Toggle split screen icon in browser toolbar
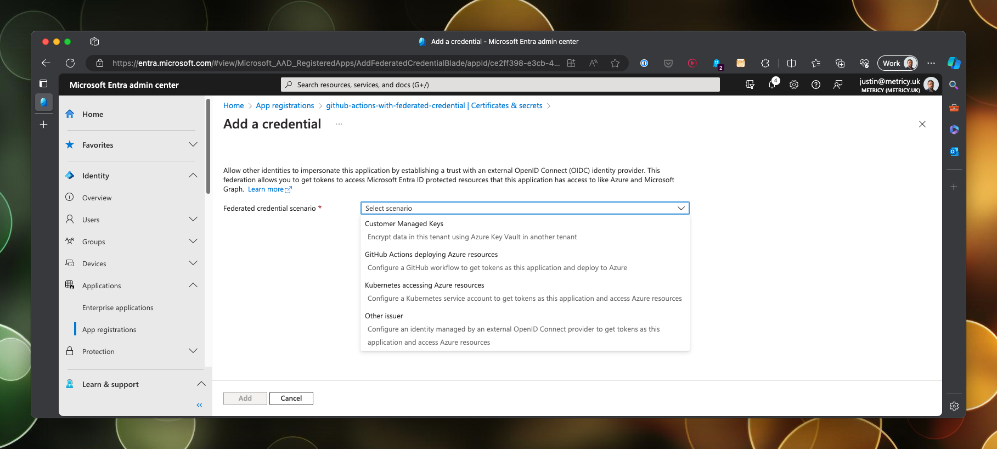This screenshot has height=449, width=997. [791, 63]
